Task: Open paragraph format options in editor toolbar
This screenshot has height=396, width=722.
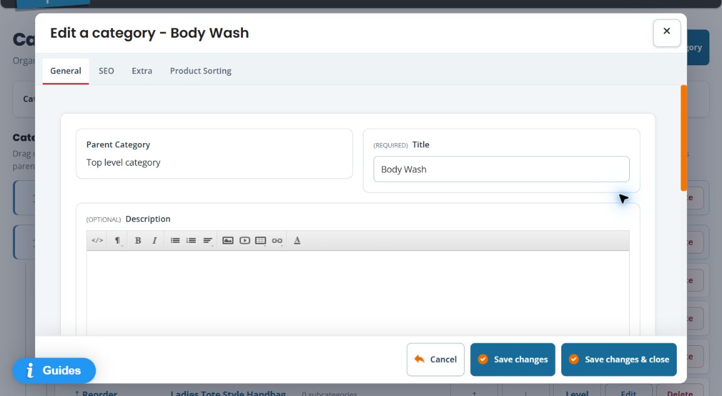Action: pyautogui.click(x=117, y=240)
